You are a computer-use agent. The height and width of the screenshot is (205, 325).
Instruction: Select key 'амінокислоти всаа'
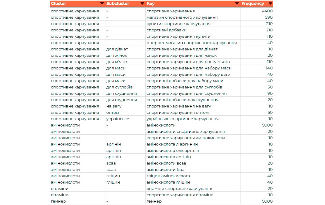tap(166, 163)
